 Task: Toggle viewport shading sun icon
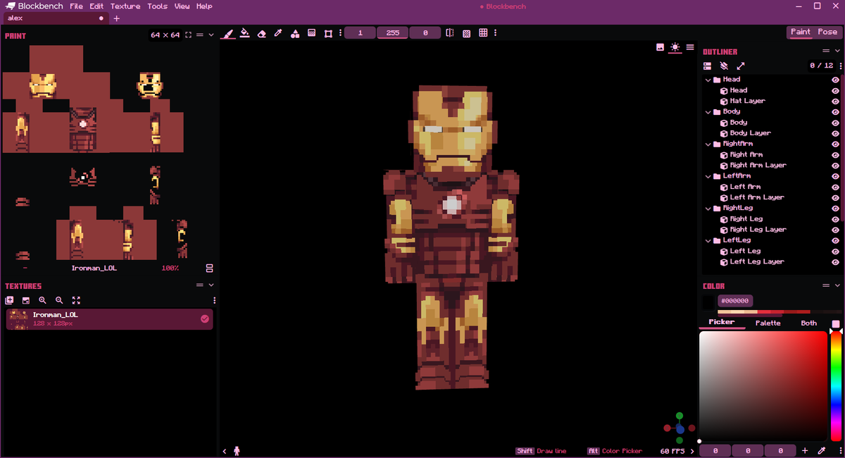[x=675, y=47]
